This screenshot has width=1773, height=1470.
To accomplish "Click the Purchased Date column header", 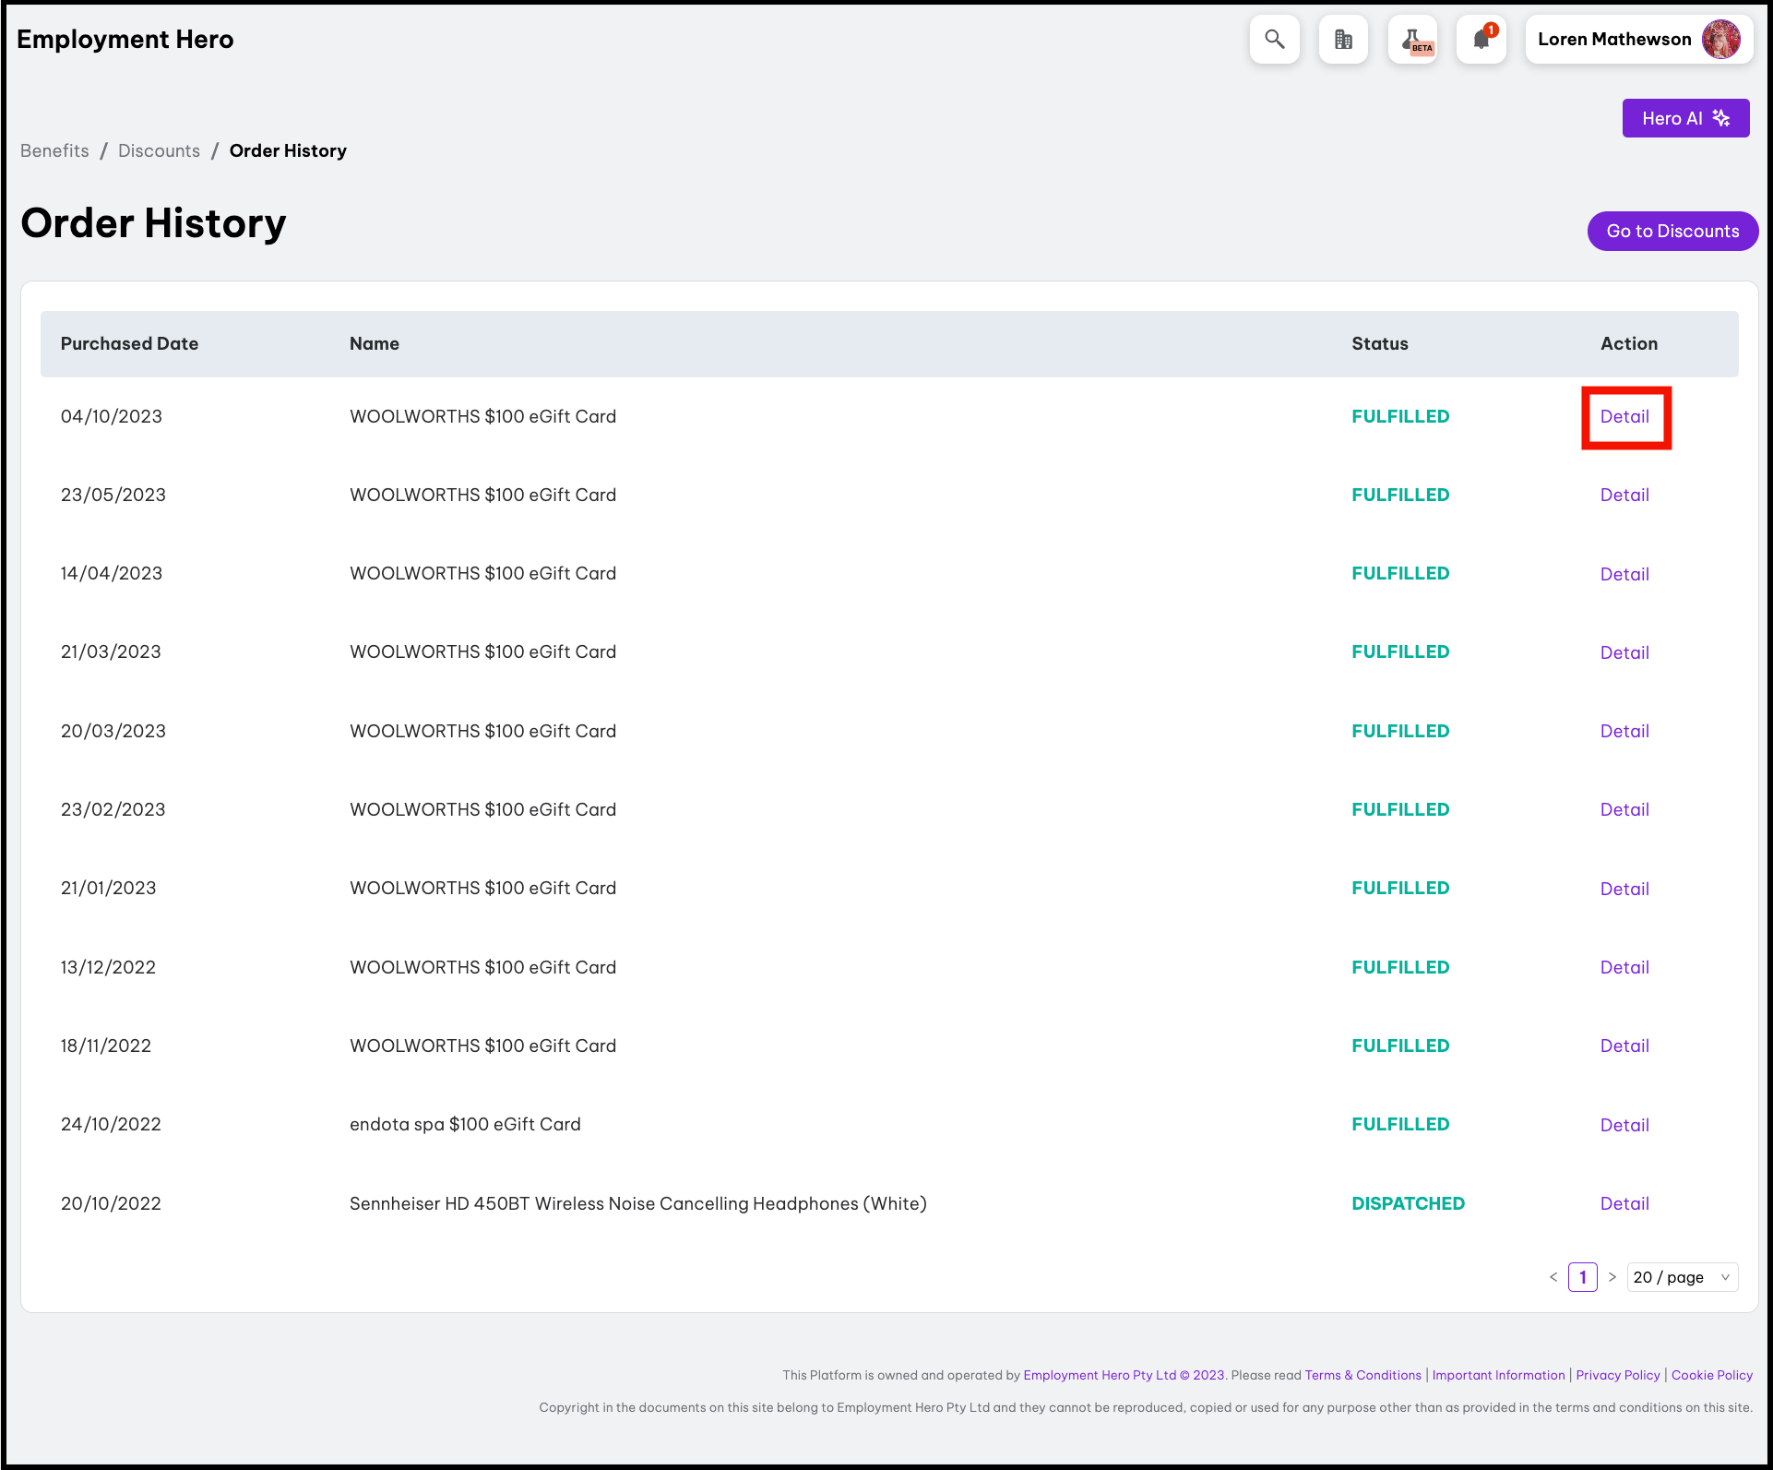I will coord(129,343).
